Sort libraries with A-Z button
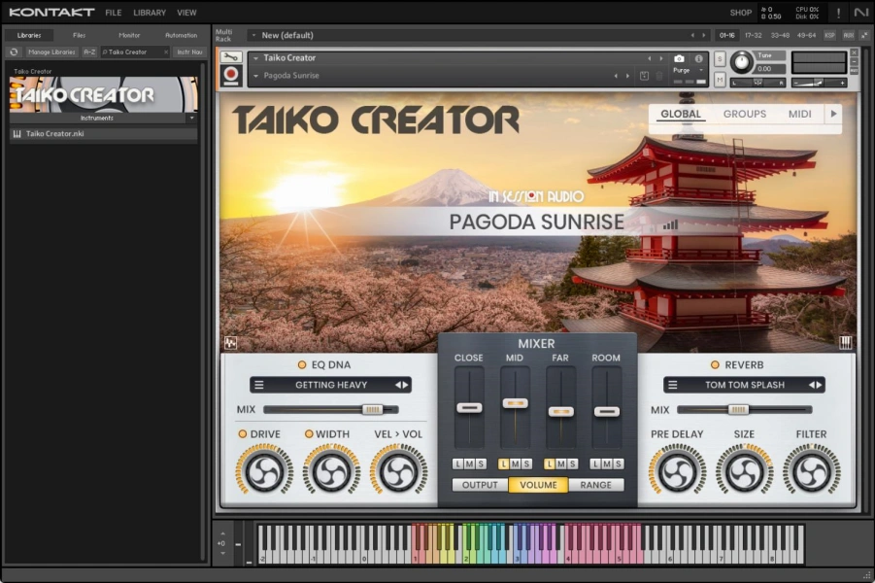 tap(89, 51)
